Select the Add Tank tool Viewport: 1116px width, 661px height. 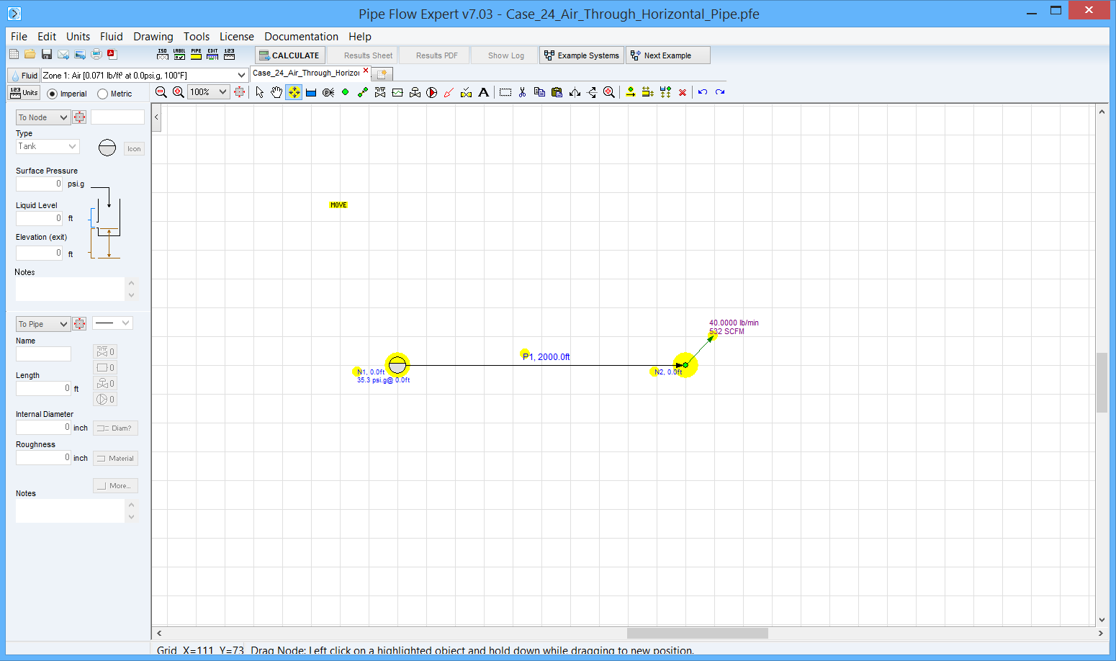(x=311, y=92)
